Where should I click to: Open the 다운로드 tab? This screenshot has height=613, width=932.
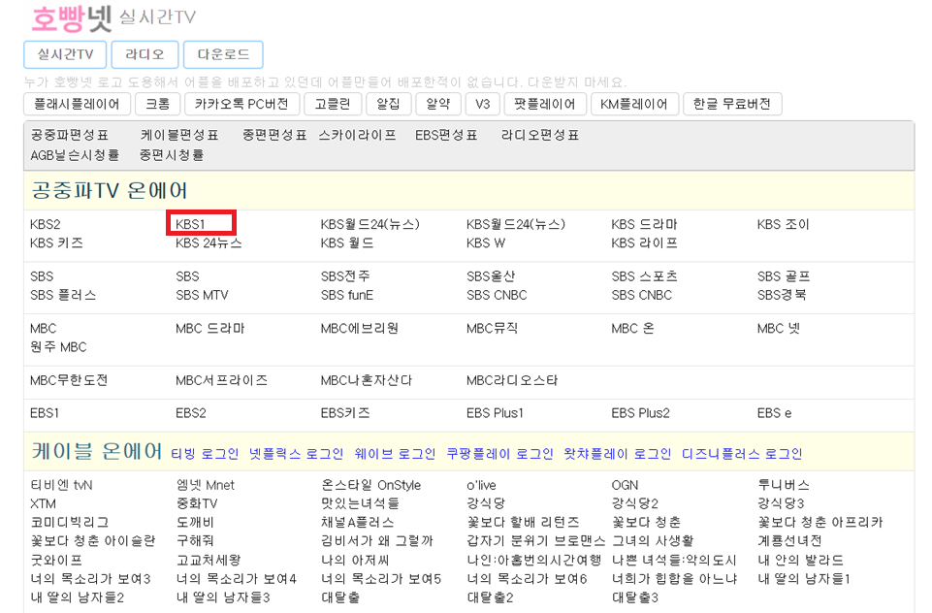tap(225, 55)
